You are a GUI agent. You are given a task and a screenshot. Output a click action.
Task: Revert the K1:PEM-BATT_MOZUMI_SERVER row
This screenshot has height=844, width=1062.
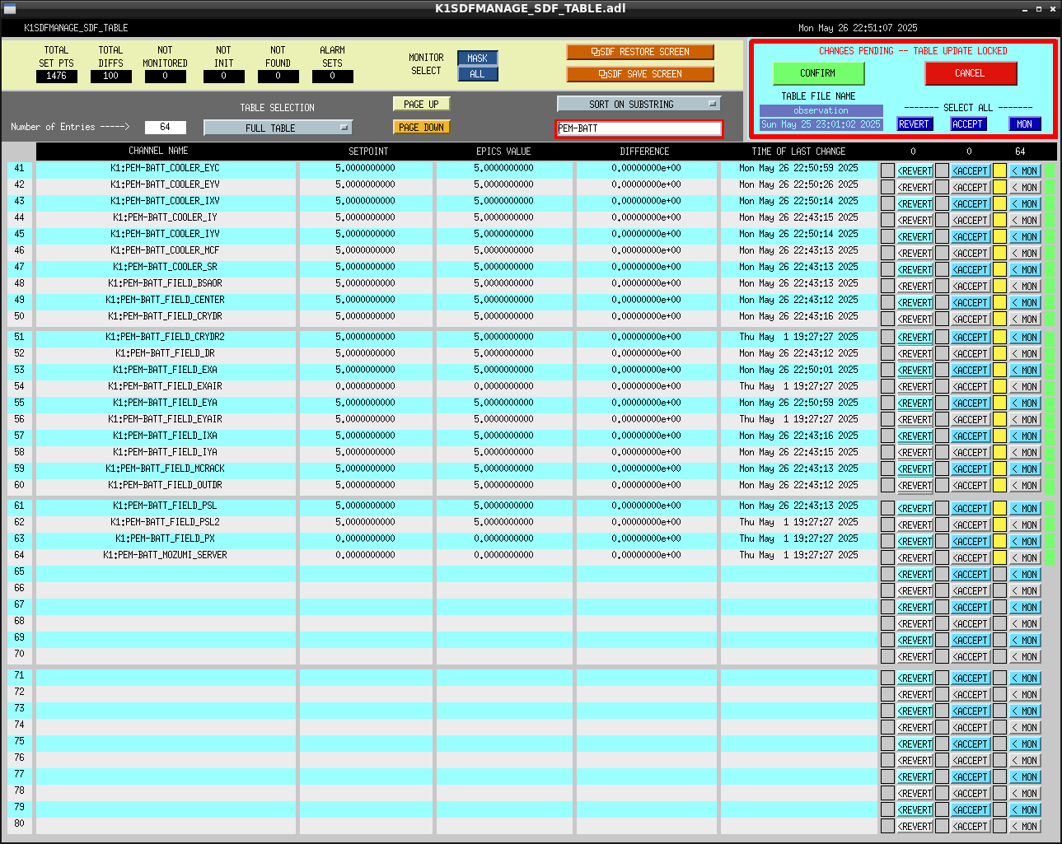pos(915,558)
